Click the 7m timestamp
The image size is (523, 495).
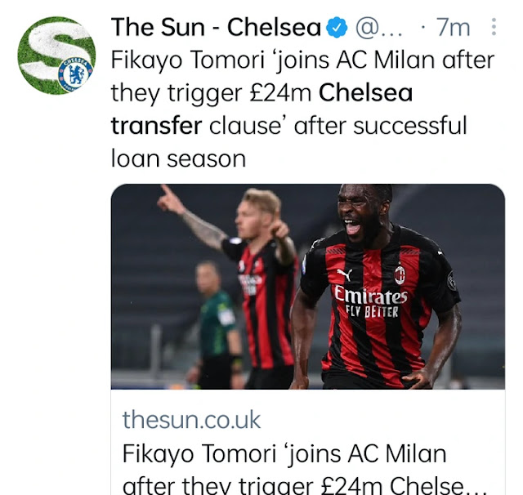point(454,28)
